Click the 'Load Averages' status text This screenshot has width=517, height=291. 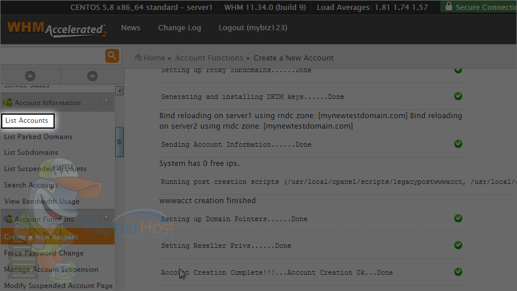tap(373, 7)
